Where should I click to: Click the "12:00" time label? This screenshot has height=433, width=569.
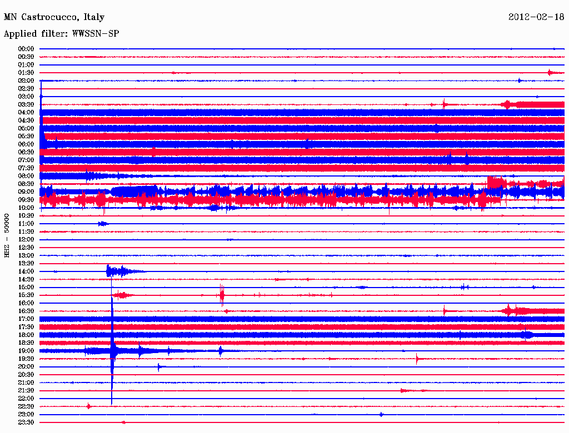point(26,239)
